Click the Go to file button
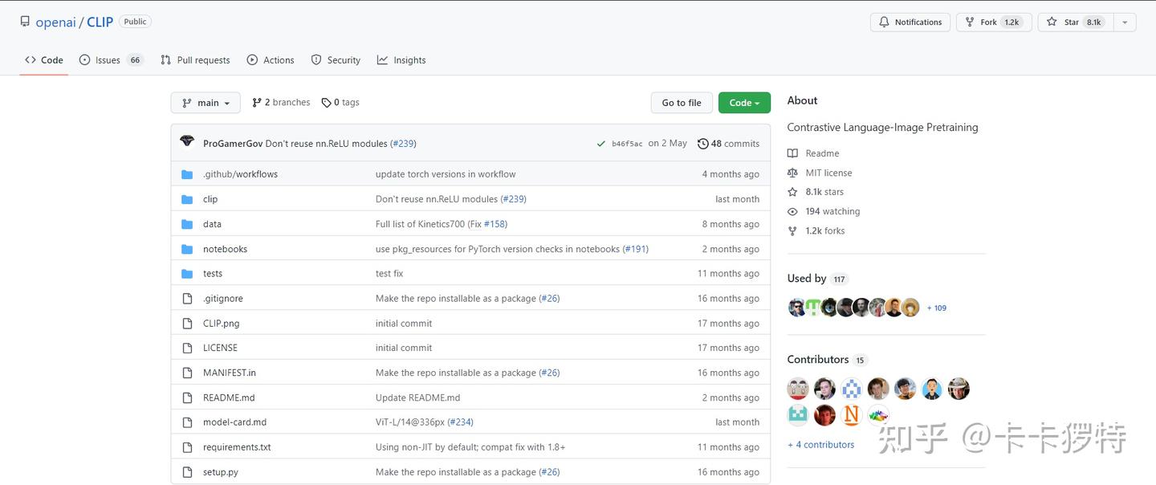 (x=682, y=103)
